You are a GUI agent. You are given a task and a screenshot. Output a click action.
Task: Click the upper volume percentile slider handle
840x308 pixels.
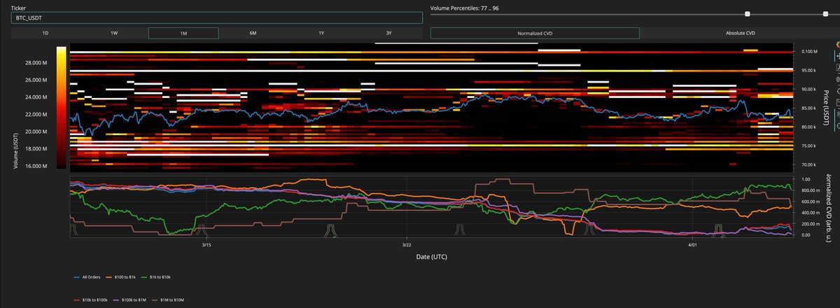825,13
